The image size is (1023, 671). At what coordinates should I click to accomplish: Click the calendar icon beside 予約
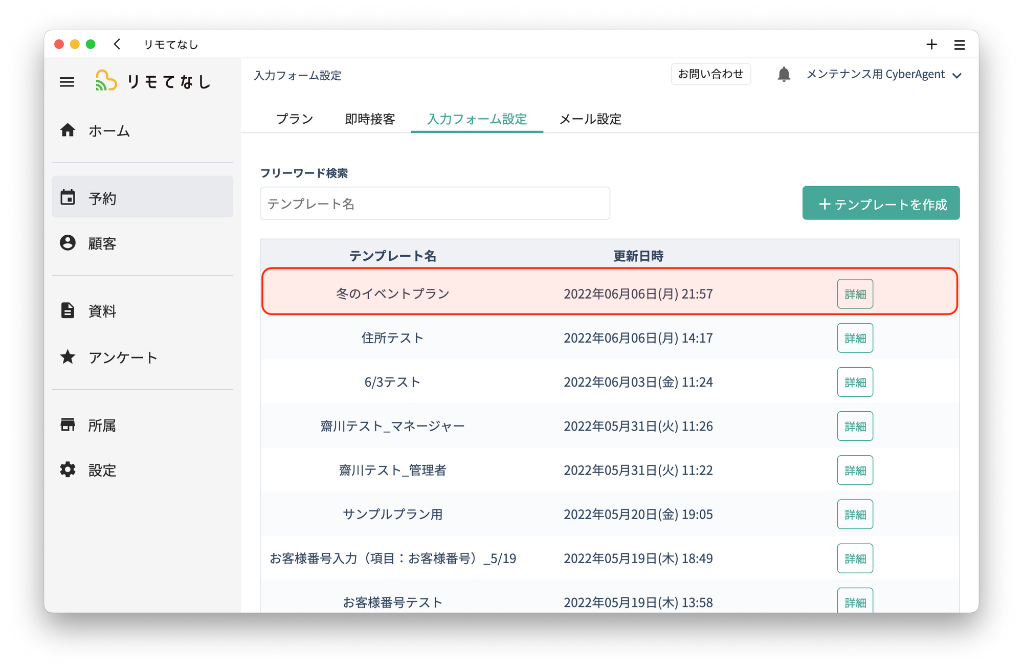68,197
